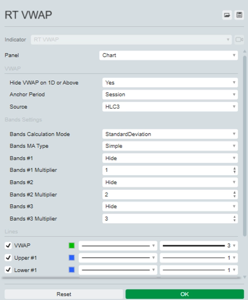The height and width of the screenshot is (300, 248).
Task: Open the Lower #1 line style dropdown
Action: 118,270
